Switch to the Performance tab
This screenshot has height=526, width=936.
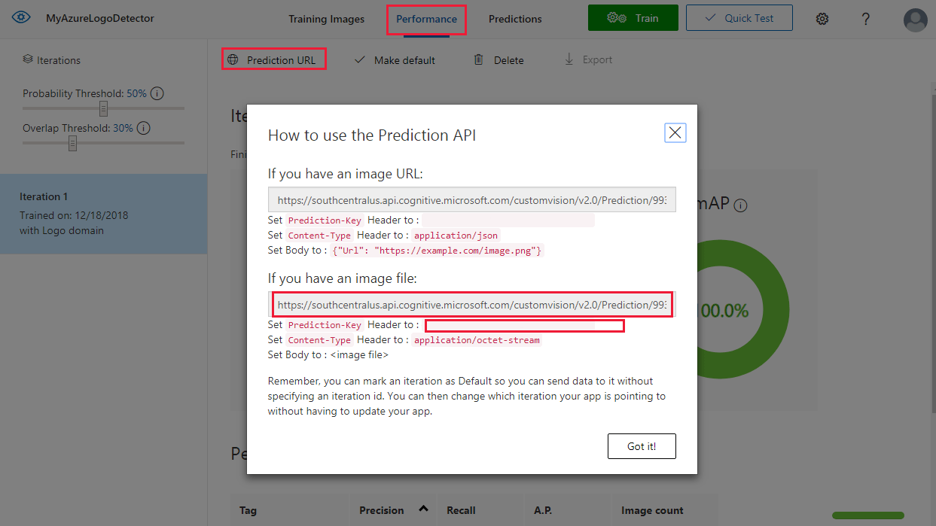point(427,19)
